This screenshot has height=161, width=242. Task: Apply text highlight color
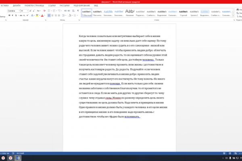pos(37,15)
